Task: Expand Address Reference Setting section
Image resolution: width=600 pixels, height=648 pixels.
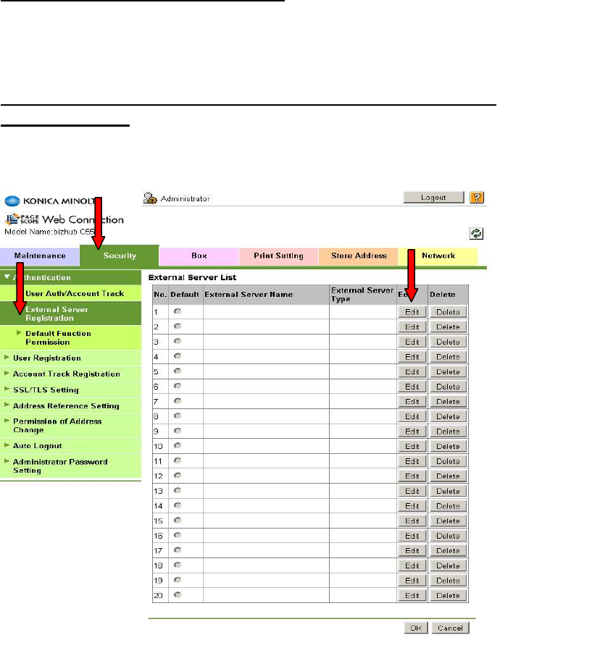Action: point(7,405)
